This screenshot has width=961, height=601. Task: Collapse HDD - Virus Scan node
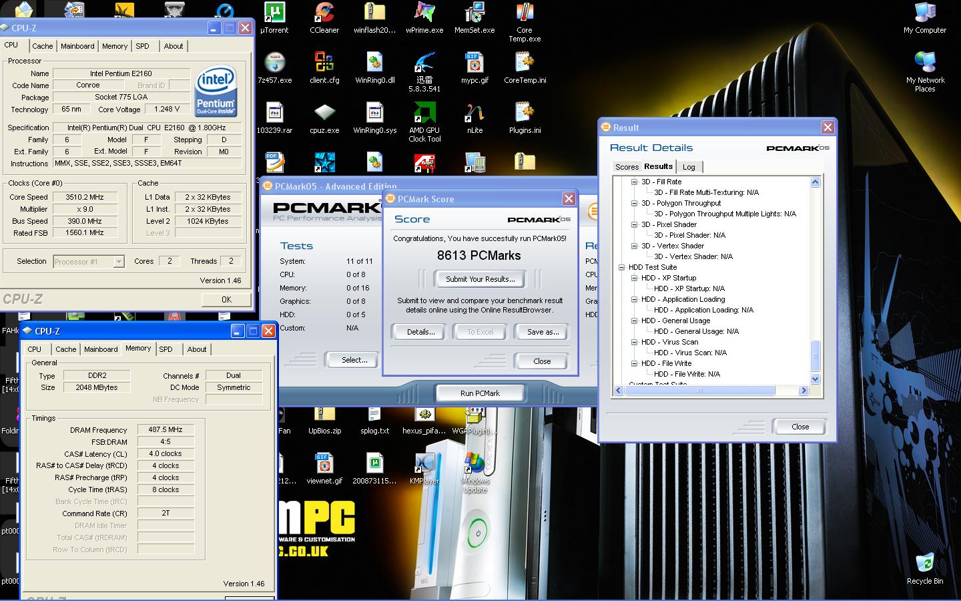[635, 342]
